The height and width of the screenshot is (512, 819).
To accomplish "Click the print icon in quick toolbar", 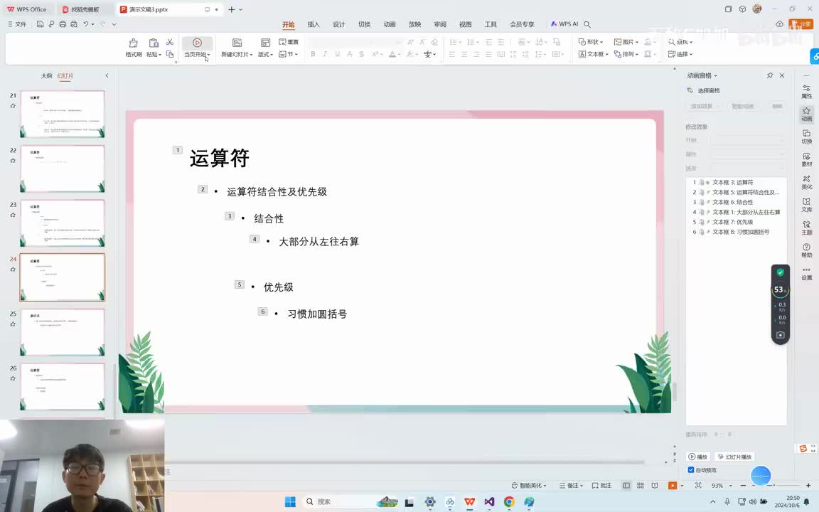I will click(63, 24).
